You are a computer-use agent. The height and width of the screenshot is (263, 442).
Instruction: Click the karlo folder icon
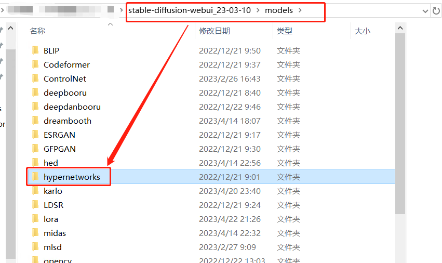tap(35, 191)
